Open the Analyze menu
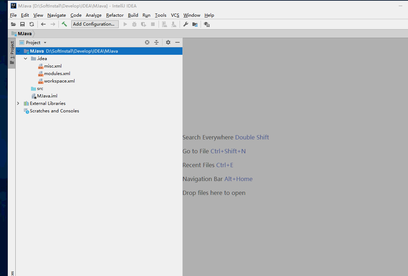Viewport: 408px width, 276px height. coord(94,15)
